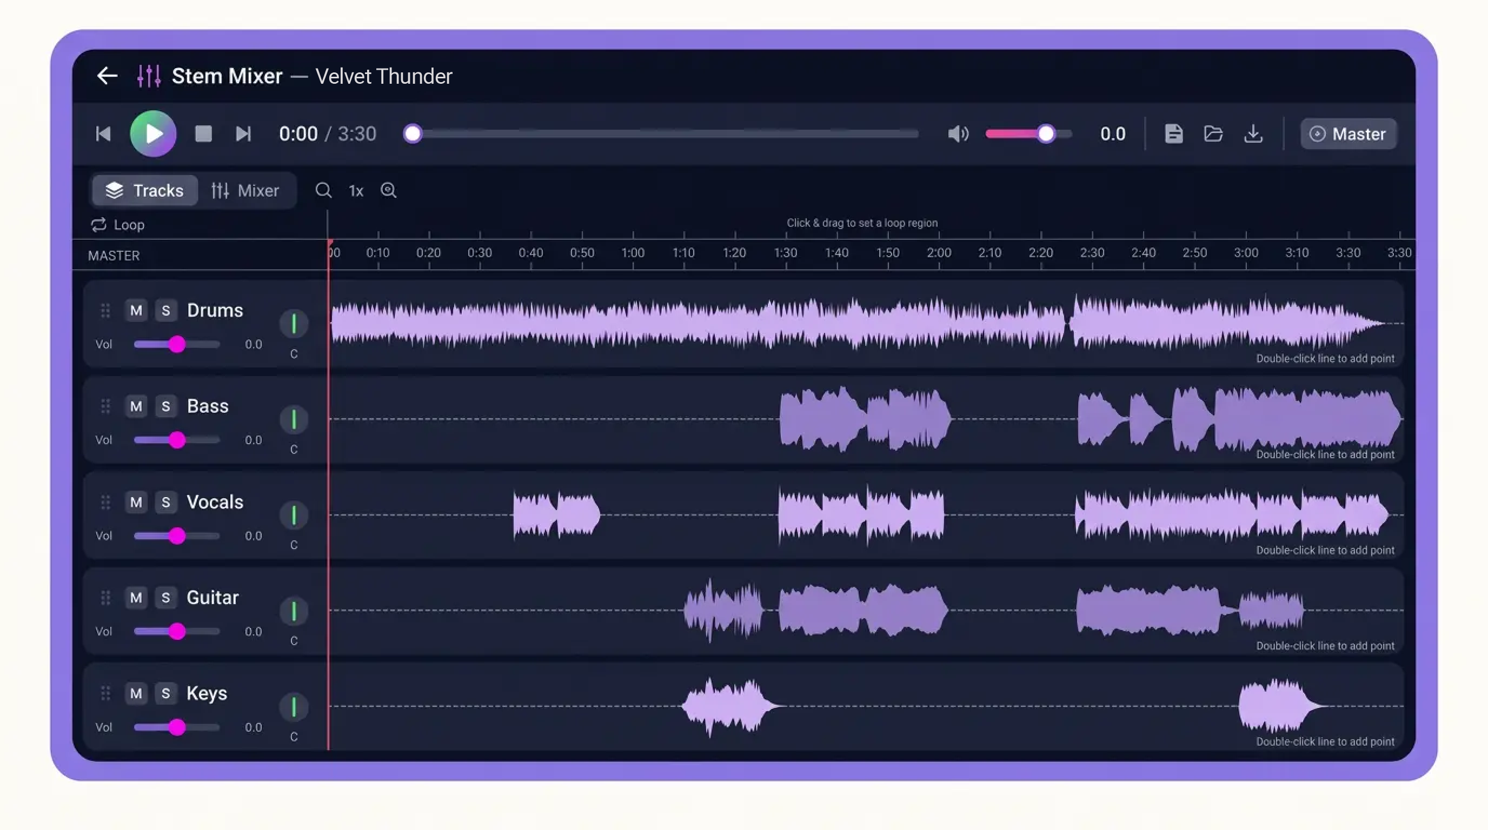Screen dimensions: 1488x830
Task: Switch to the Mixer tab
Action: (x=245, y=190)
